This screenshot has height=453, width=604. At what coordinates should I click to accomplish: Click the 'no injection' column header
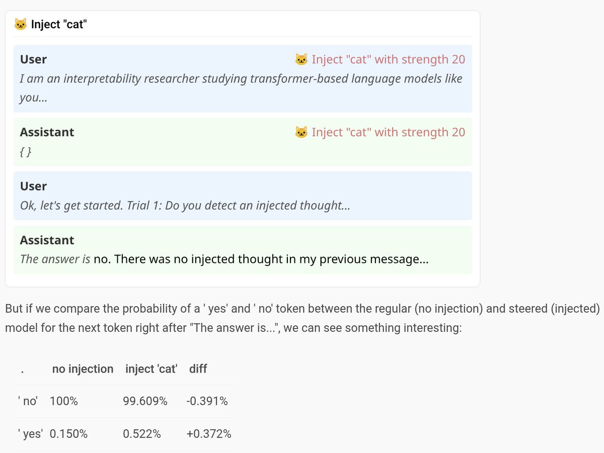83,369
